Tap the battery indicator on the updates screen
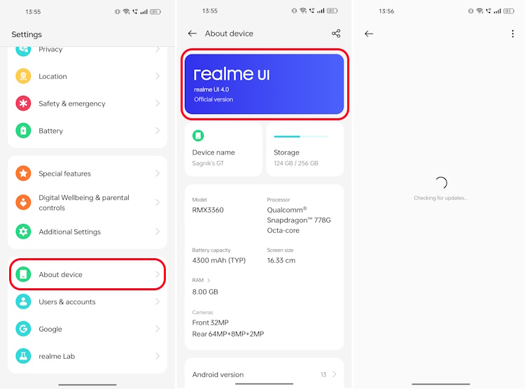This screenshot has height=389, width=525. 509,11
